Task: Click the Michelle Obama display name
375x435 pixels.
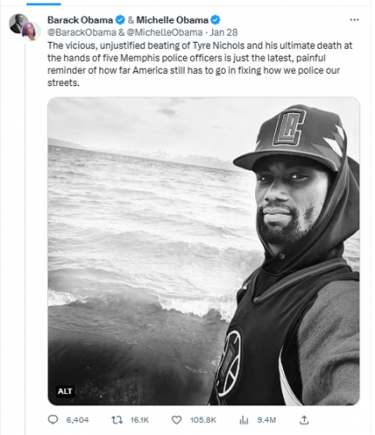Action: tap(173, 20)
